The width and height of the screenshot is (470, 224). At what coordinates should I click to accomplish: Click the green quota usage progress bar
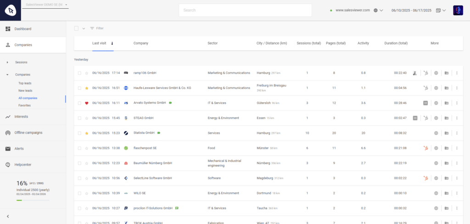(33, 200)
